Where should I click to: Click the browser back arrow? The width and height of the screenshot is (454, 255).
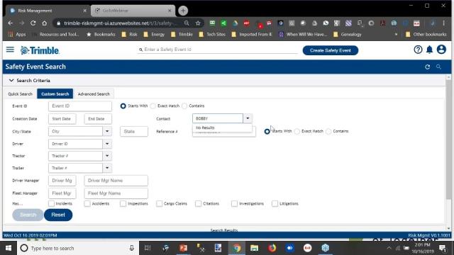[x=11, y=23]
